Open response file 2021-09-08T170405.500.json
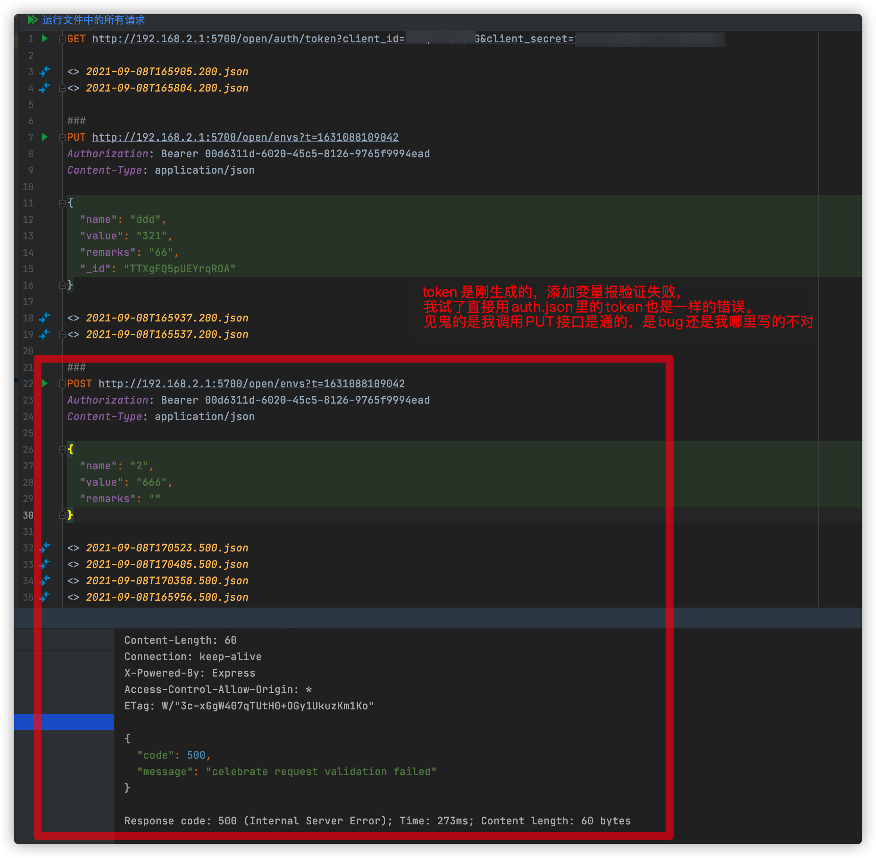Image resolution: width=876 pixels, height=858 pixels. 167,564
